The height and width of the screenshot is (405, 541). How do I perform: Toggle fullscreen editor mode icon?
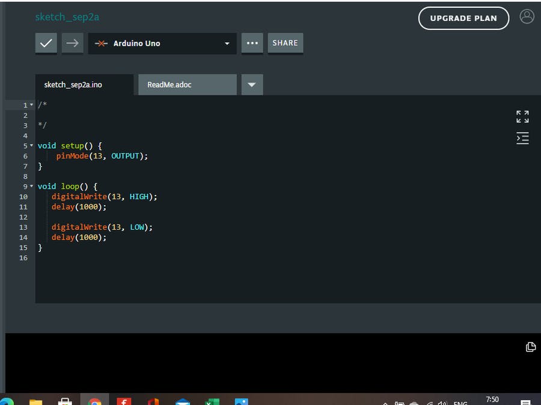(522, 116)
